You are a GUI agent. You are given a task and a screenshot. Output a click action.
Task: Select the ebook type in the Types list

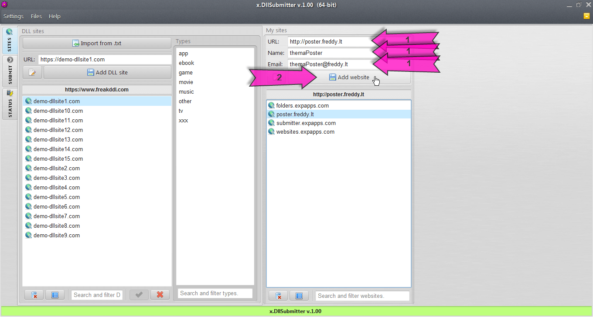click(x=186, y=63)
